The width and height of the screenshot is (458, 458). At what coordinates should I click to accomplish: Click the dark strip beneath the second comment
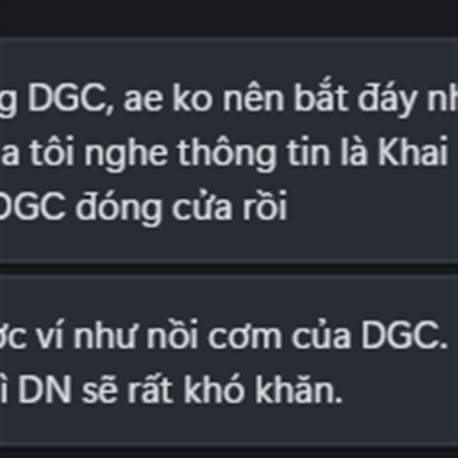[x=229, y=453]
